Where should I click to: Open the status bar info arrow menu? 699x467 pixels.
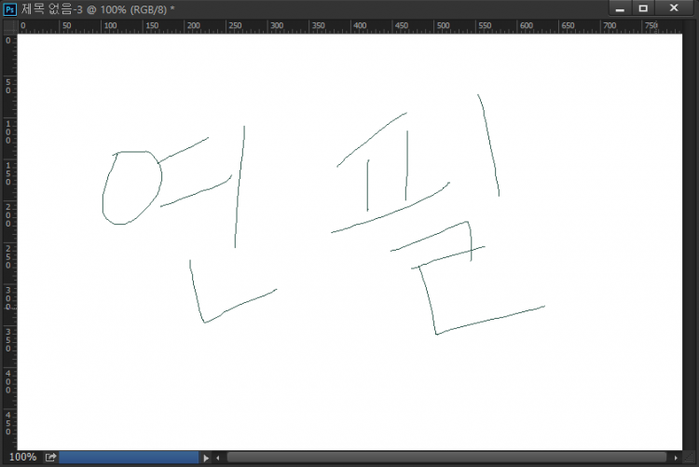(x=206, y=458)
